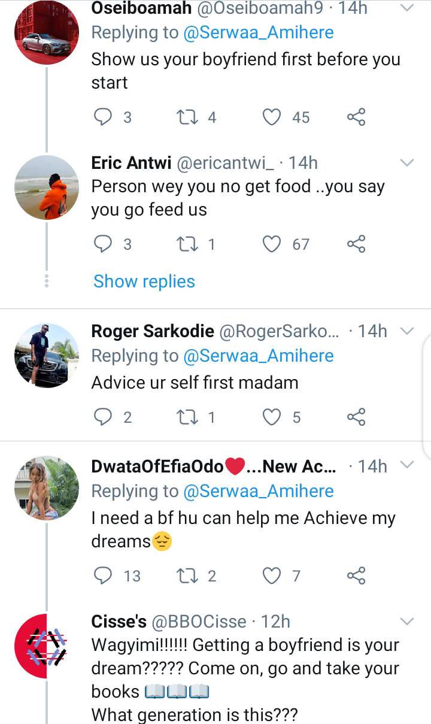Like Roger Sarkodie's tweet with 5 likes
Screen dimensions: 431x724
coord(272,417)
